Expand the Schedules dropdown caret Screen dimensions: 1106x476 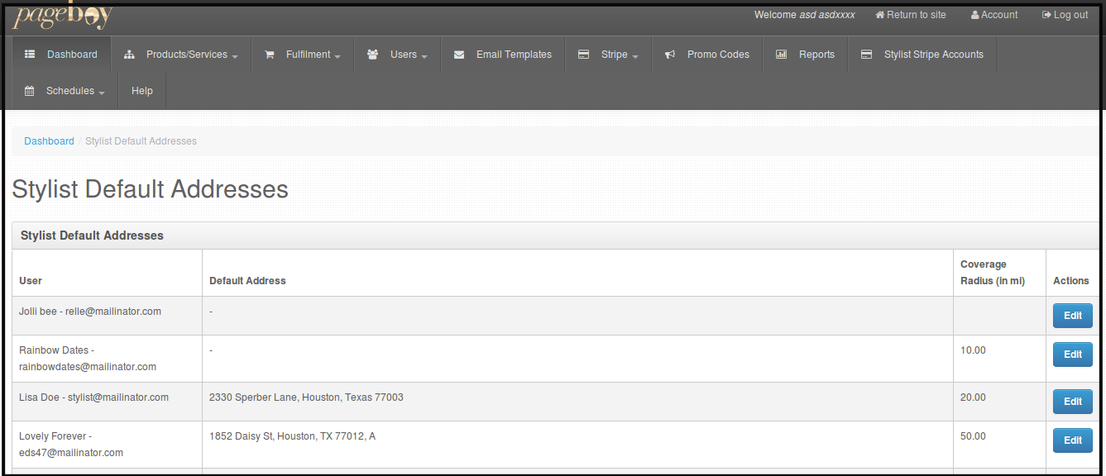(x=102, y=93)
